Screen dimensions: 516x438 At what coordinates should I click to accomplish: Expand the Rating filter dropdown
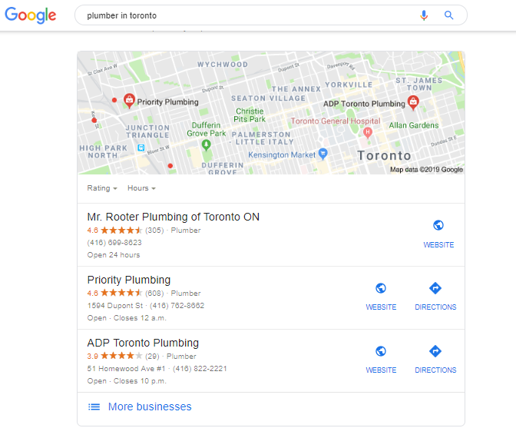point(102,188)
